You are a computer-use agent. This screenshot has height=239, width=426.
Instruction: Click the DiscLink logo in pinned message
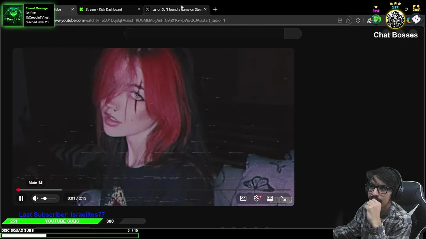pos(14,15)
